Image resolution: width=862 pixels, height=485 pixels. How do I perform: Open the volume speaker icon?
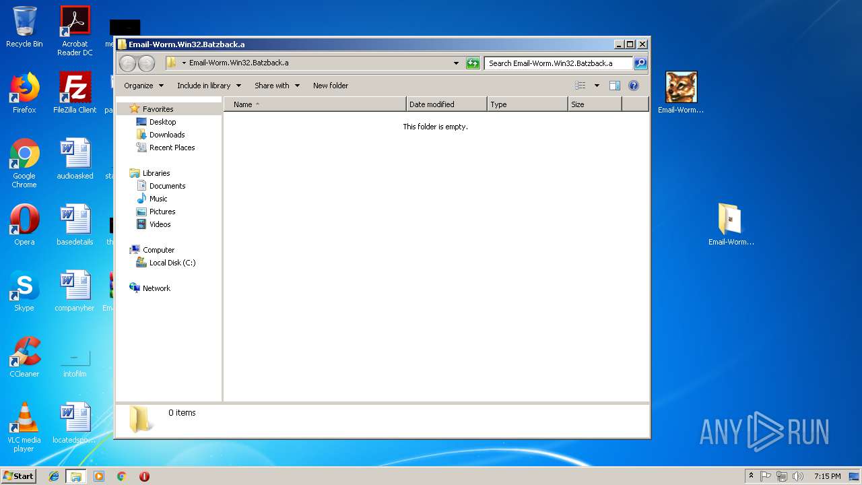point(798,476)
